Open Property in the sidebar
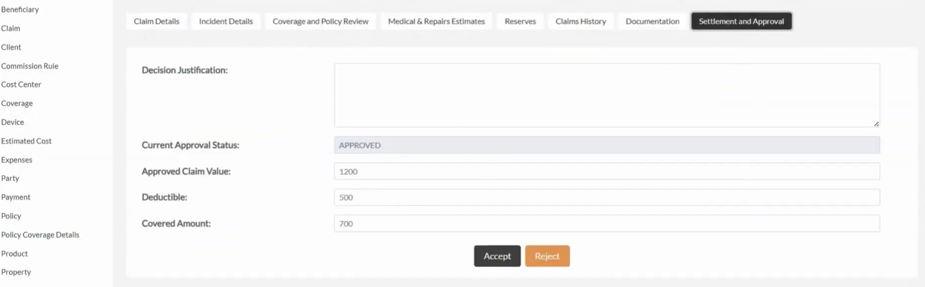 click(x=16, y=272)
